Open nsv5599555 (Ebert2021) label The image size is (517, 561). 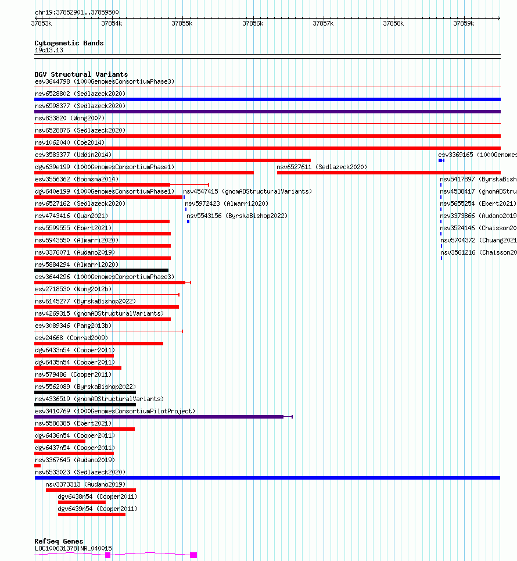pyautogui.click(x=73, y=227)
